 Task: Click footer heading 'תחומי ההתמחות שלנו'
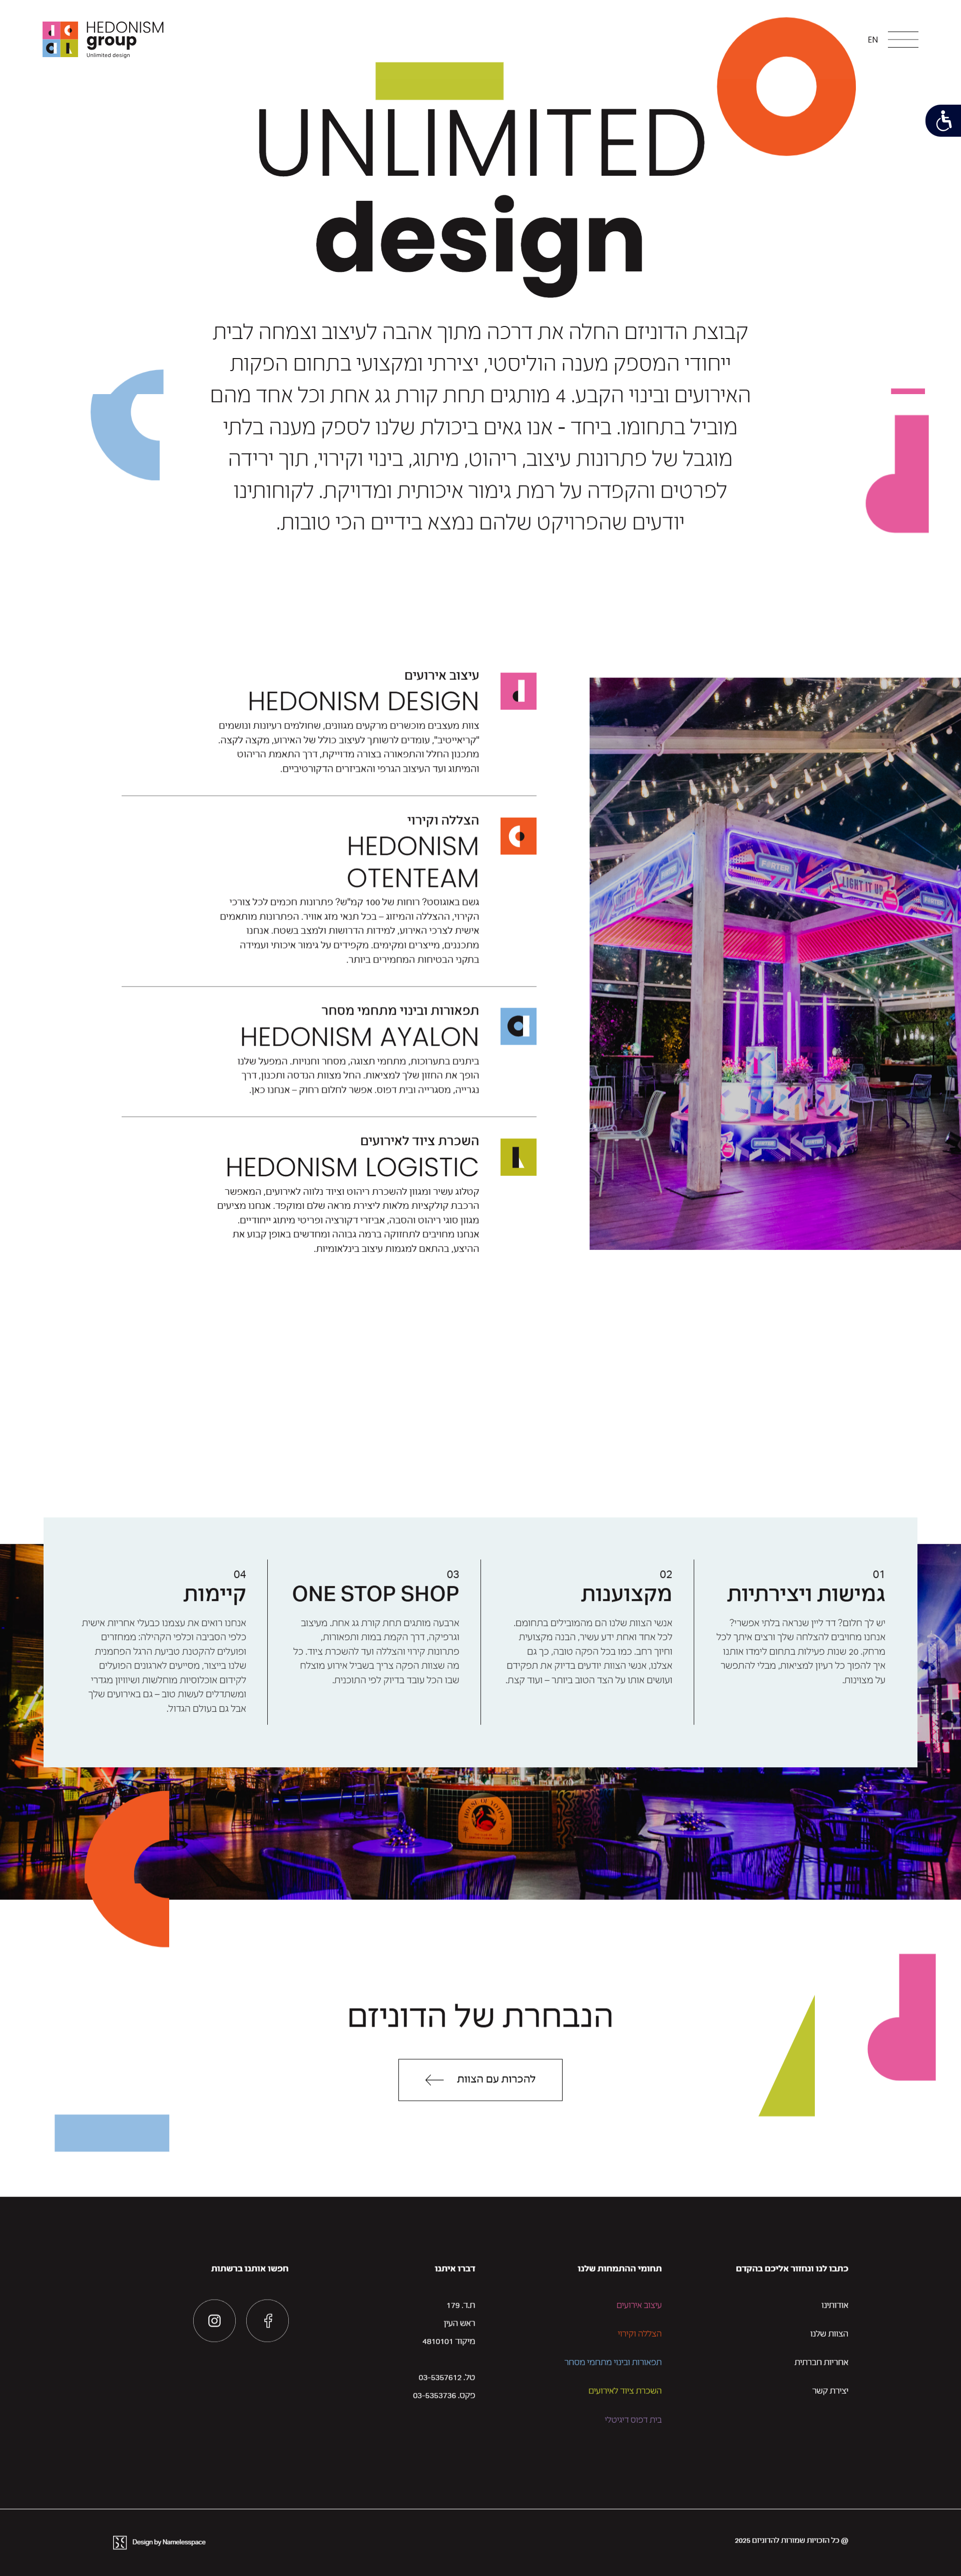[620, 2268]
